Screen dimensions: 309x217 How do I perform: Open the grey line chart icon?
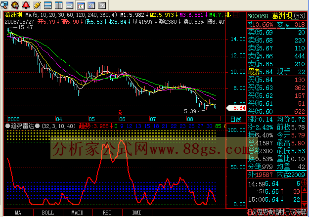[x=102, y=5]
